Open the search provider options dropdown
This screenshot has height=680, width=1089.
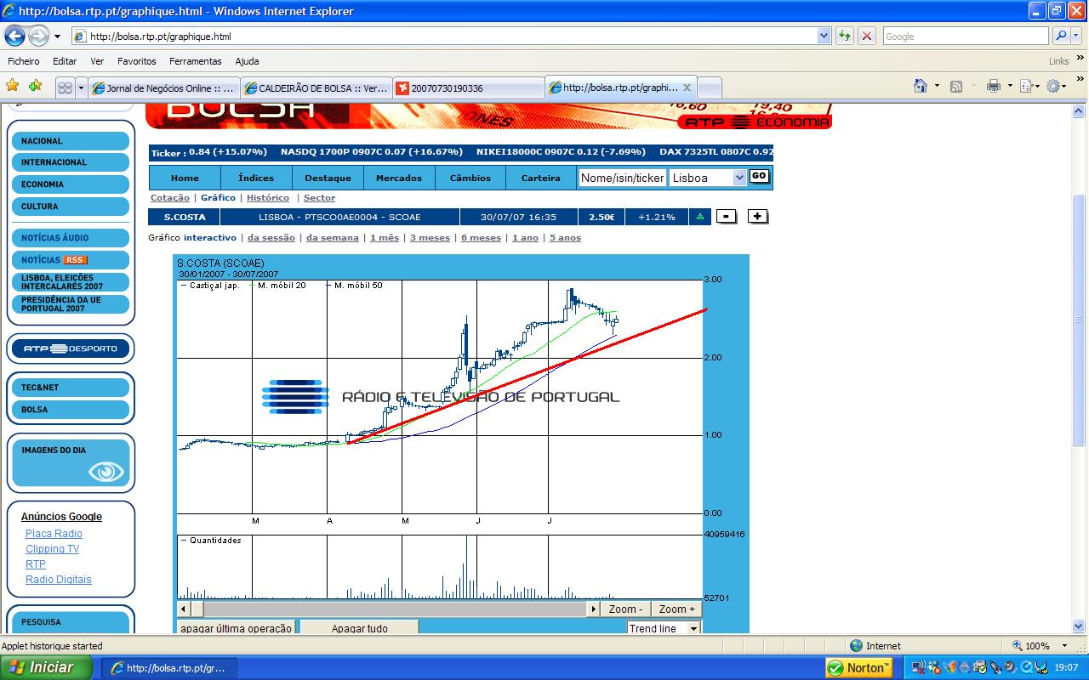click(1076, 36)
